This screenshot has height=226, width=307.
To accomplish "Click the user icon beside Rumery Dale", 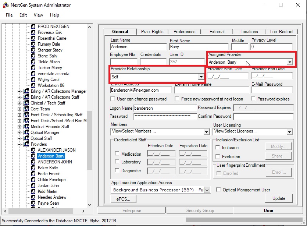I will 33,44.
